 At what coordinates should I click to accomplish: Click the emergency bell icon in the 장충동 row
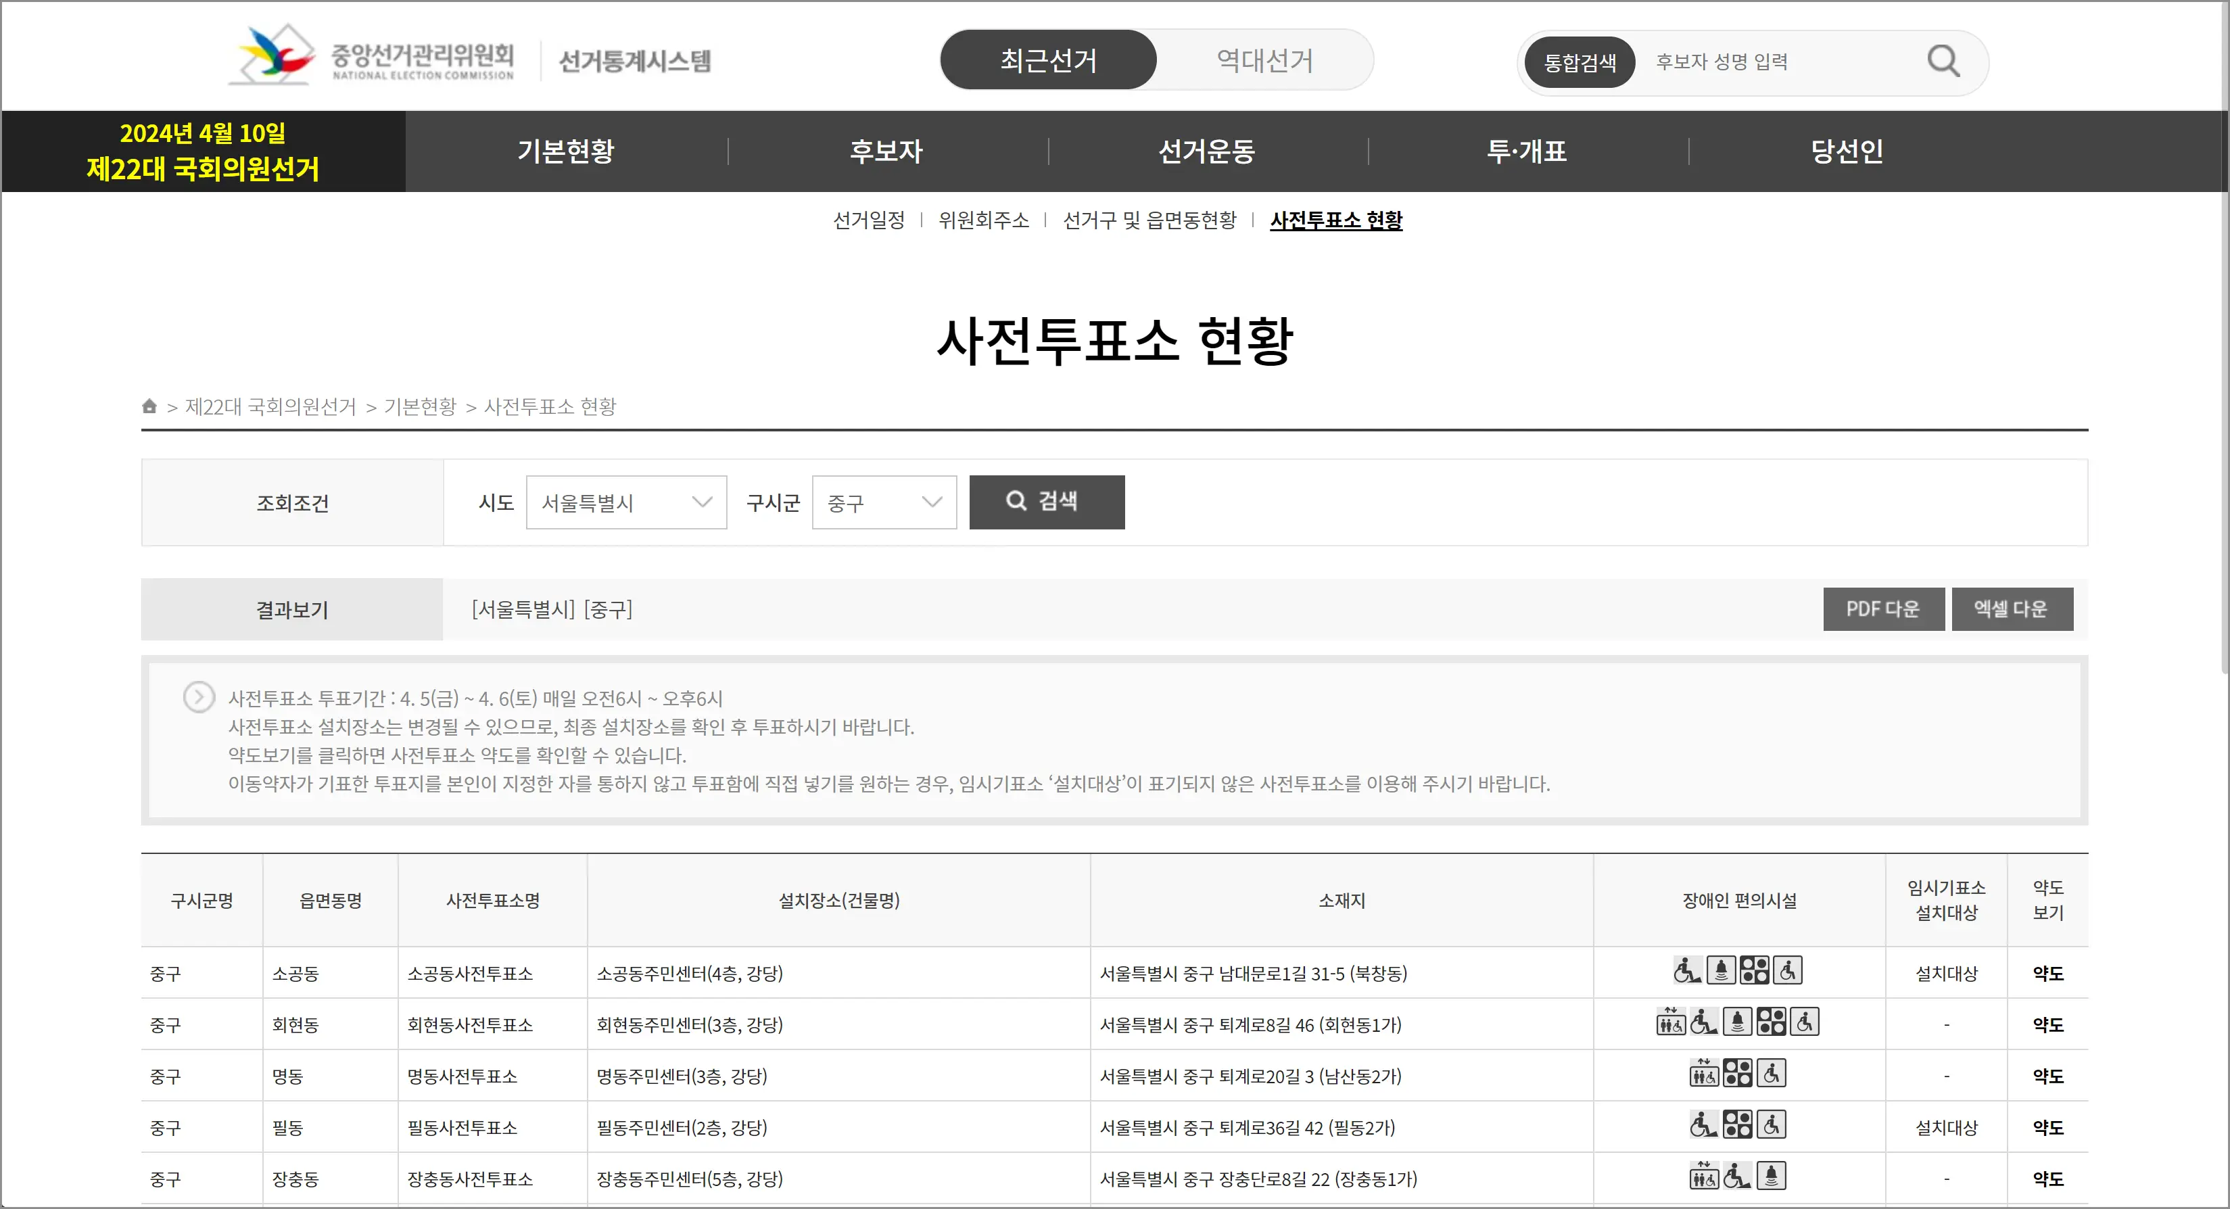[x=1771, y=1176]
